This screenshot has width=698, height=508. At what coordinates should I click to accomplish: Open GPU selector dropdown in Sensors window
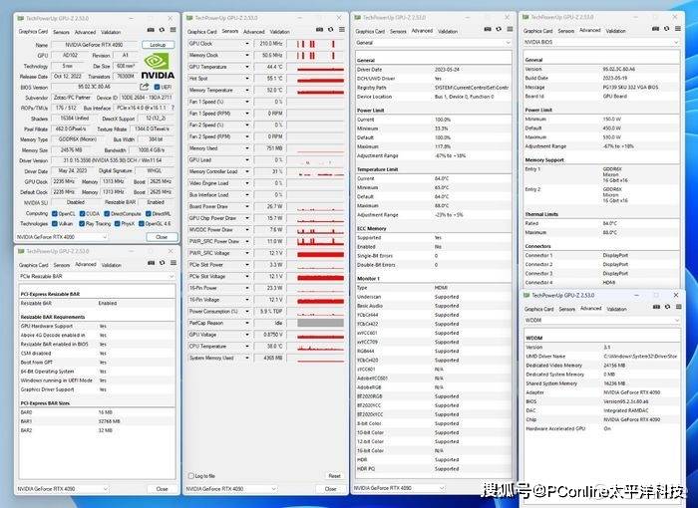click(231, 488)
